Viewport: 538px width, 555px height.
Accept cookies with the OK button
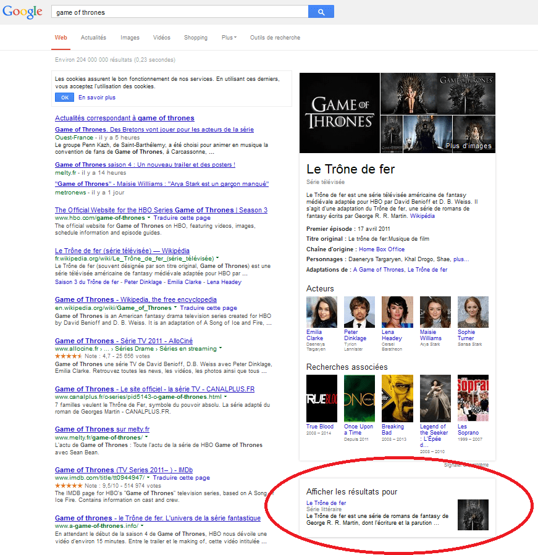(64, 98)
